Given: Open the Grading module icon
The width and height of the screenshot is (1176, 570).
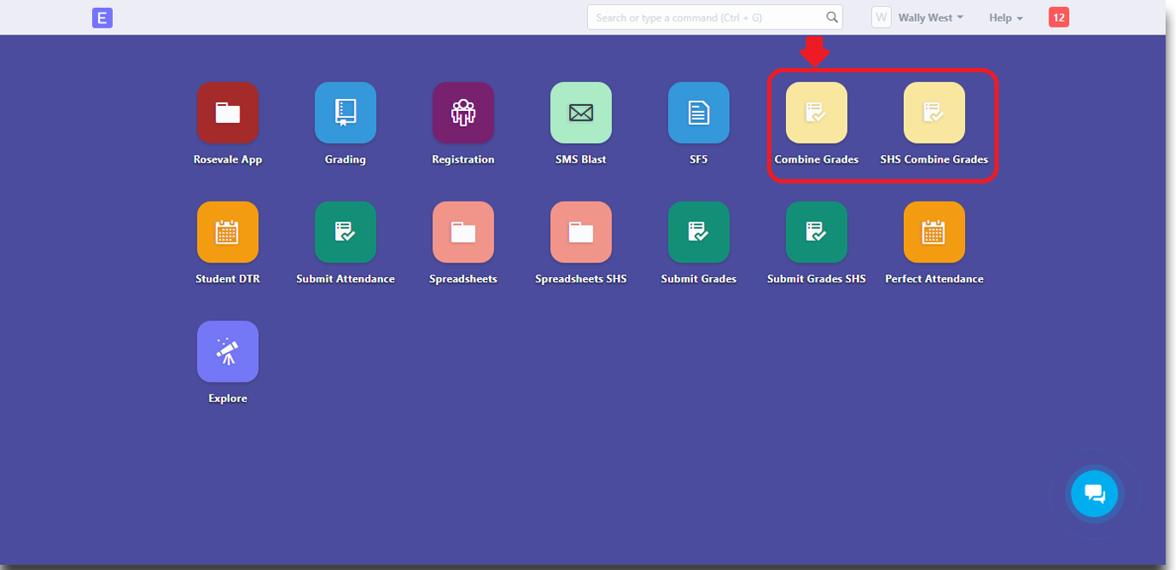Looking at the screenshot, I should pos(345,113).
